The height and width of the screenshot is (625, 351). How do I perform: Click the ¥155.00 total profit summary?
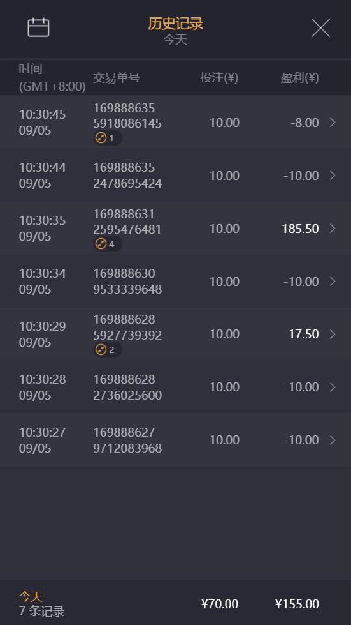click(297, 604)
